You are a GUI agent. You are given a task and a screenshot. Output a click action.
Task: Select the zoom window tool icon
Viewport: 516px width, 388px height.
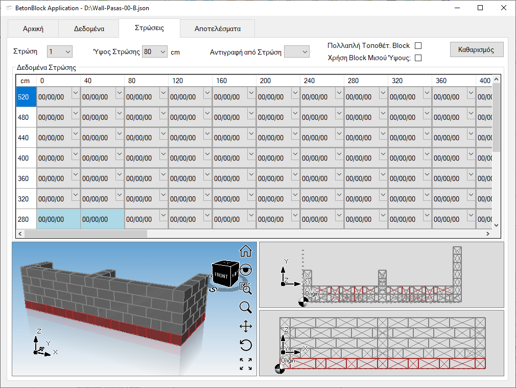click(246, 289)
